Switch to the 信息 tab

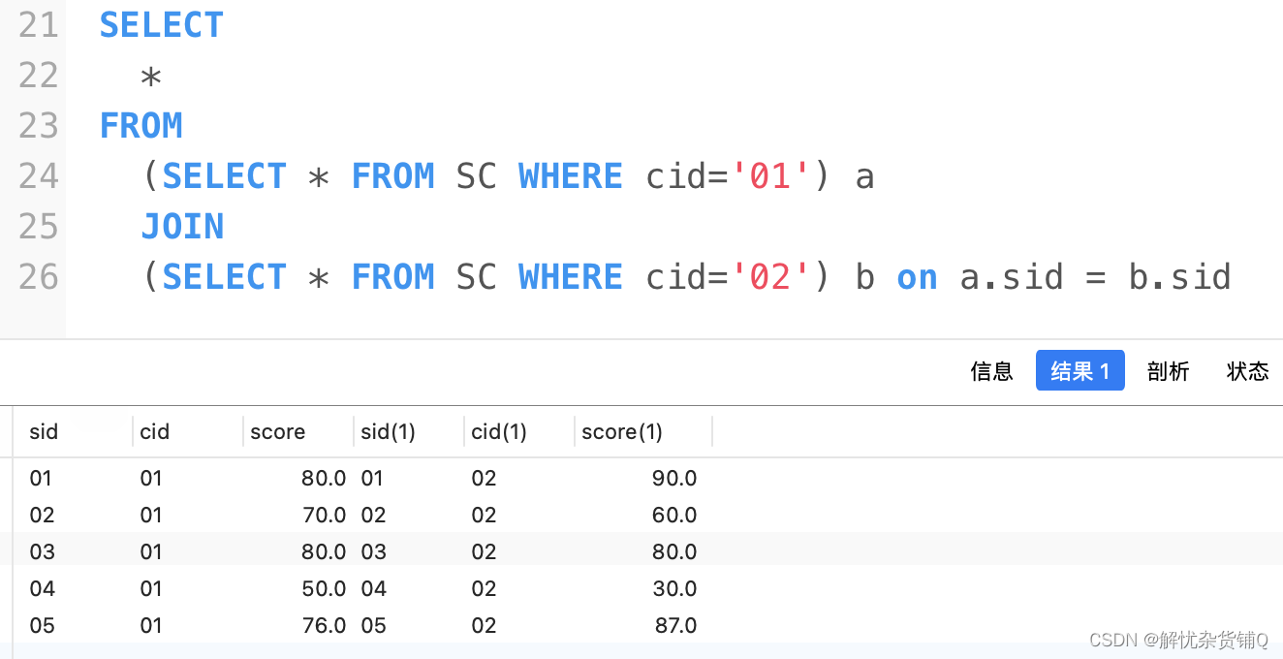click(x=991, y=371)
